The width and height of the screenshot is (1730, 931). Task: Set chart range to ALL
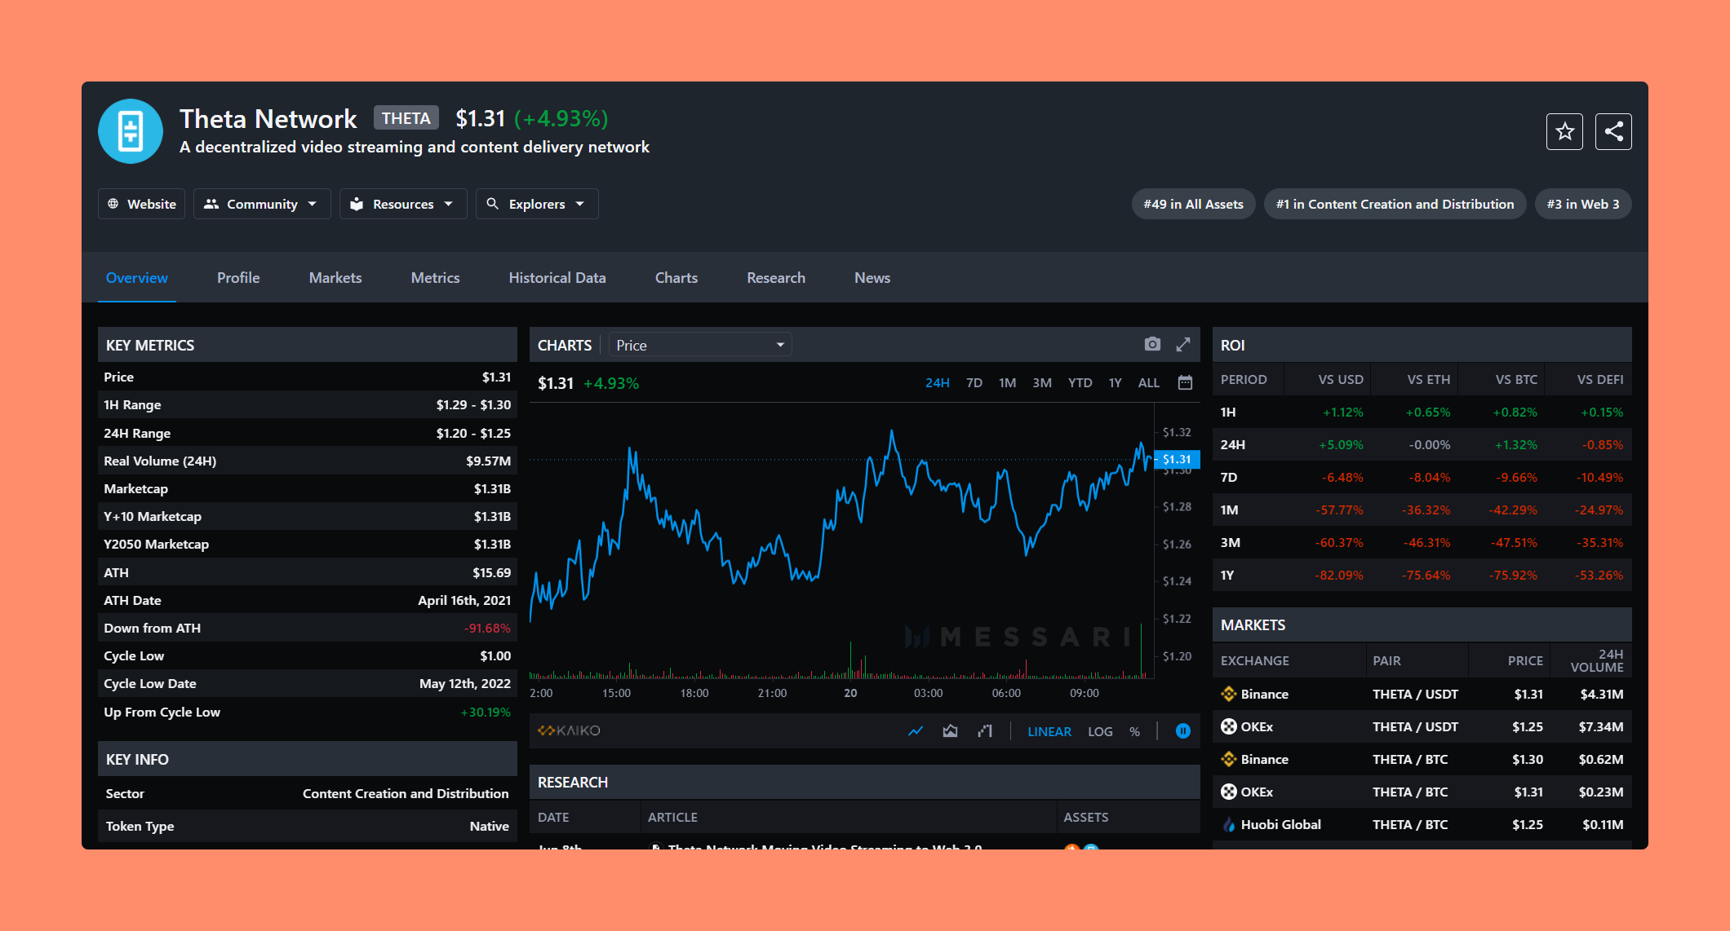point(1149,382)
